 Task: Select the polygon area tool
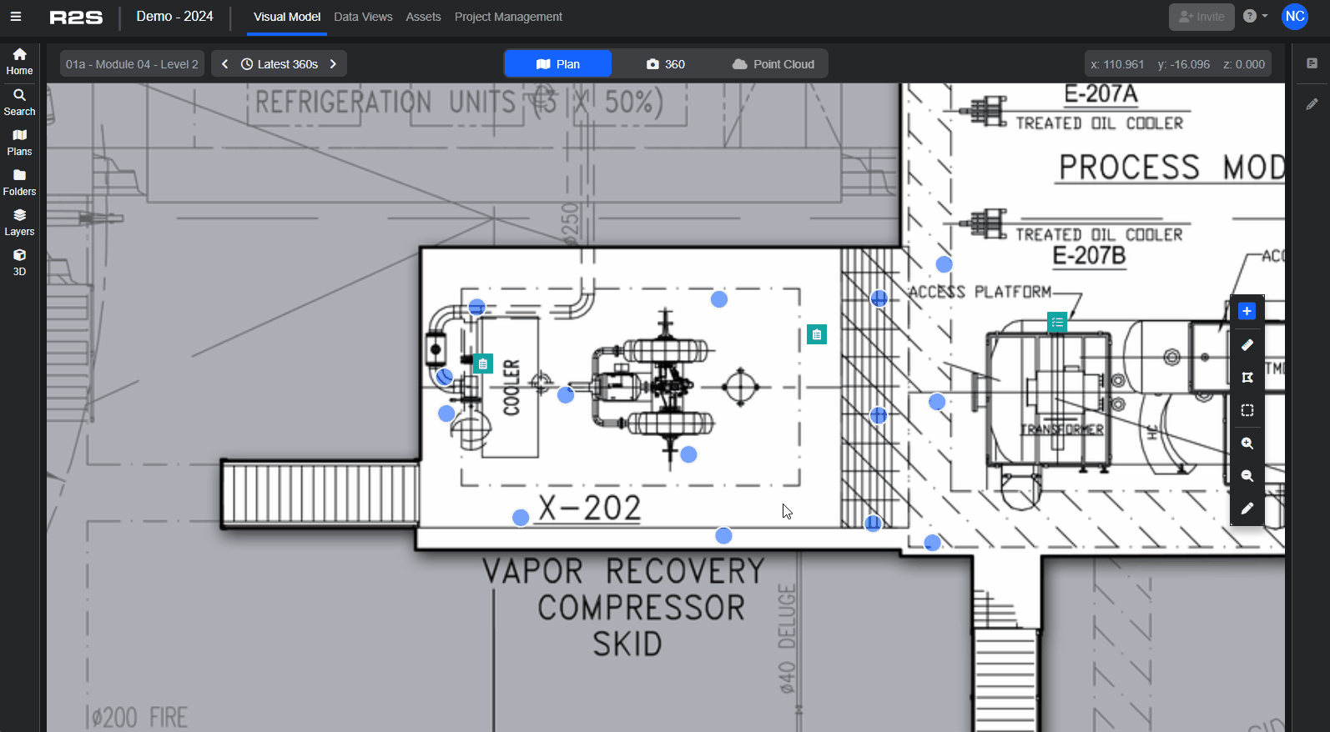[1247, 378]
